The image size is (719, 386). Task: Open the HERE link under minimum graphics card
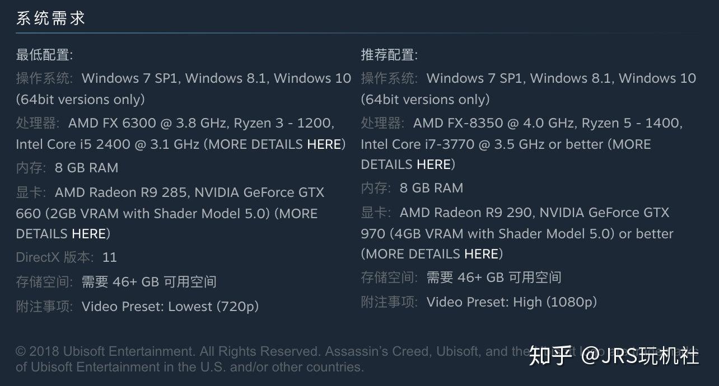pyautogui.click(x=88, y=234)
